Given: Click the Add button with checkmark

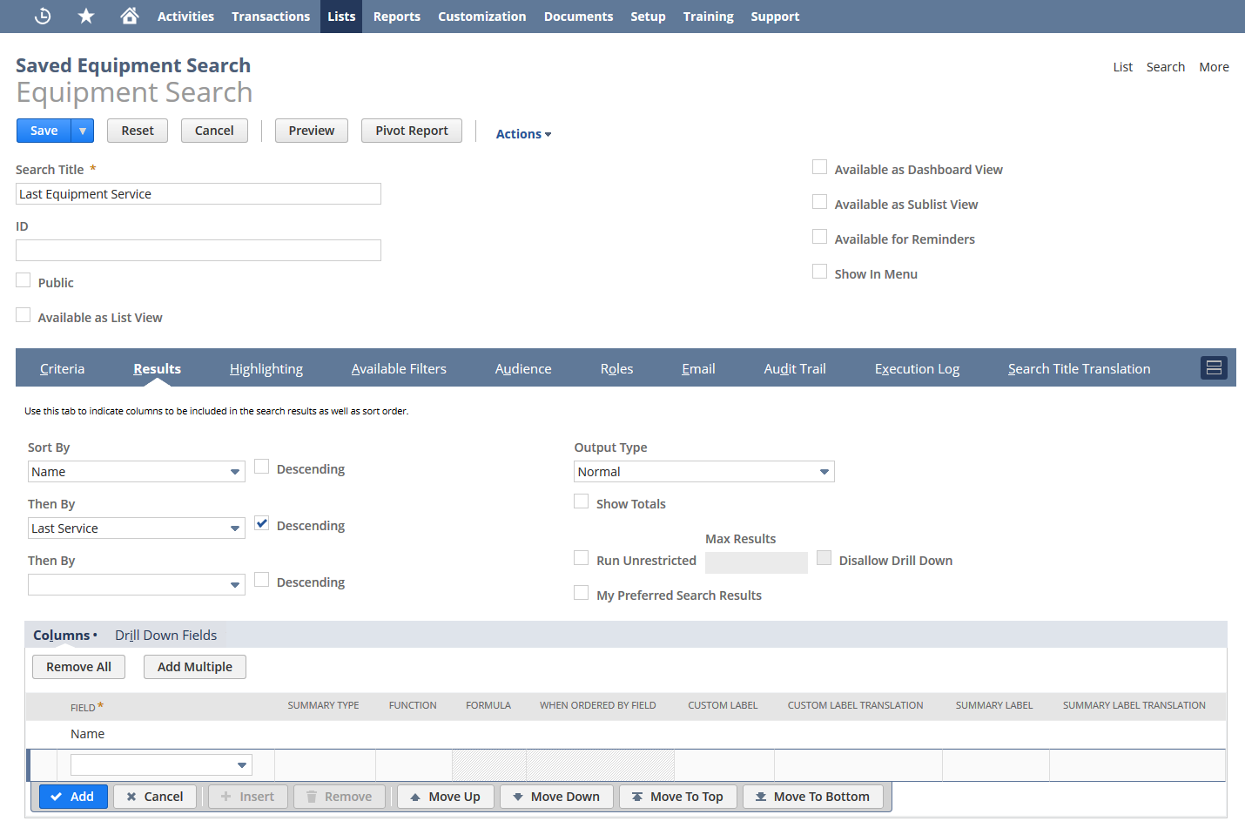Looking at the screenshot, I should 73,797.
